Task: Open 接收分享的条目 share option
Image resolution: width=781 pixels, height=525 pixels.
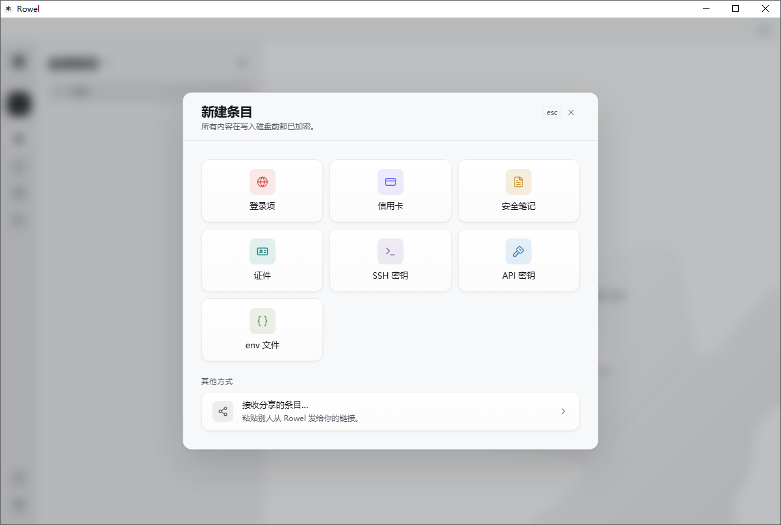Action: click(x=390, y=411)
